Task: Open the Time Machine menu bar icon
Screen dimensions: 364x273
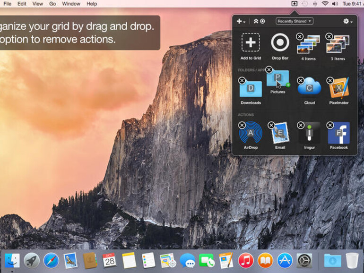Action: (x=304, y=4)
